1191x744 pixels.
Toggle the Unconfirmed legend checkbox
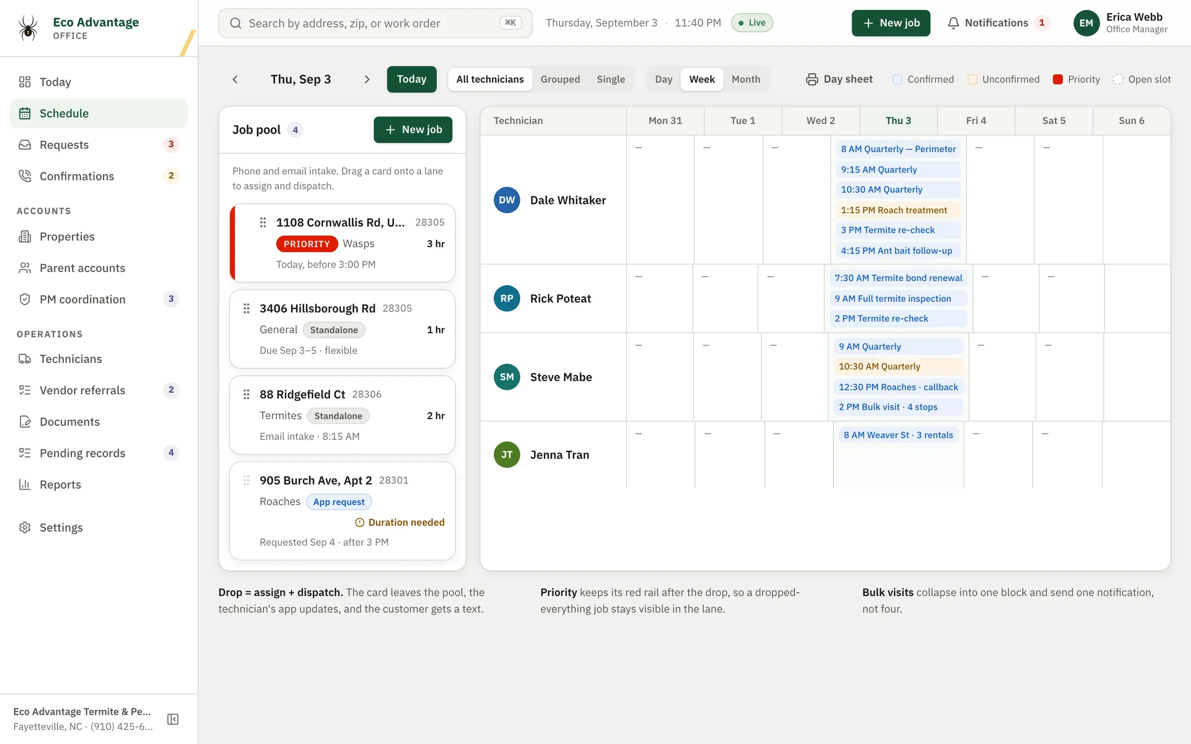coord(972,79)
